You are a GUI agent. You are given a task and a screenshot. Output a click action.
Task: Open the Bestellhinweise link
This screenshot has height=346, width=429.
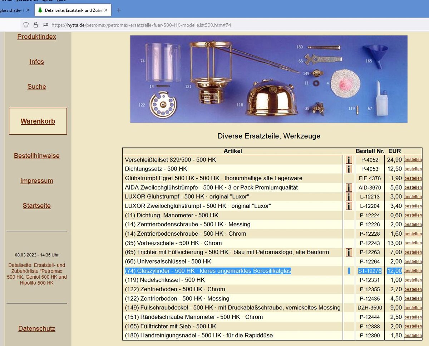(37, 156)
